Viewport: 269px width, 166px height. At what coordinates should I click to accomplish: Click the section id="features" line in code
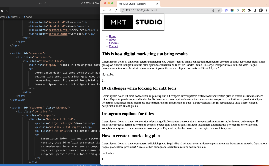[40, 108]
